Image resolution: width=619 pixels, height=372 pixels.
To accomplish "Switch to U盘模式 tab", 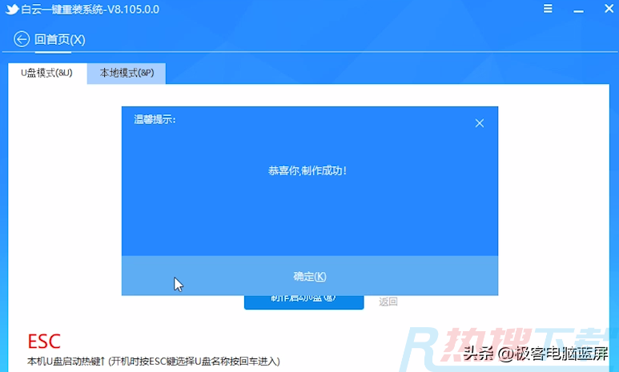I will tap(47, 73).
